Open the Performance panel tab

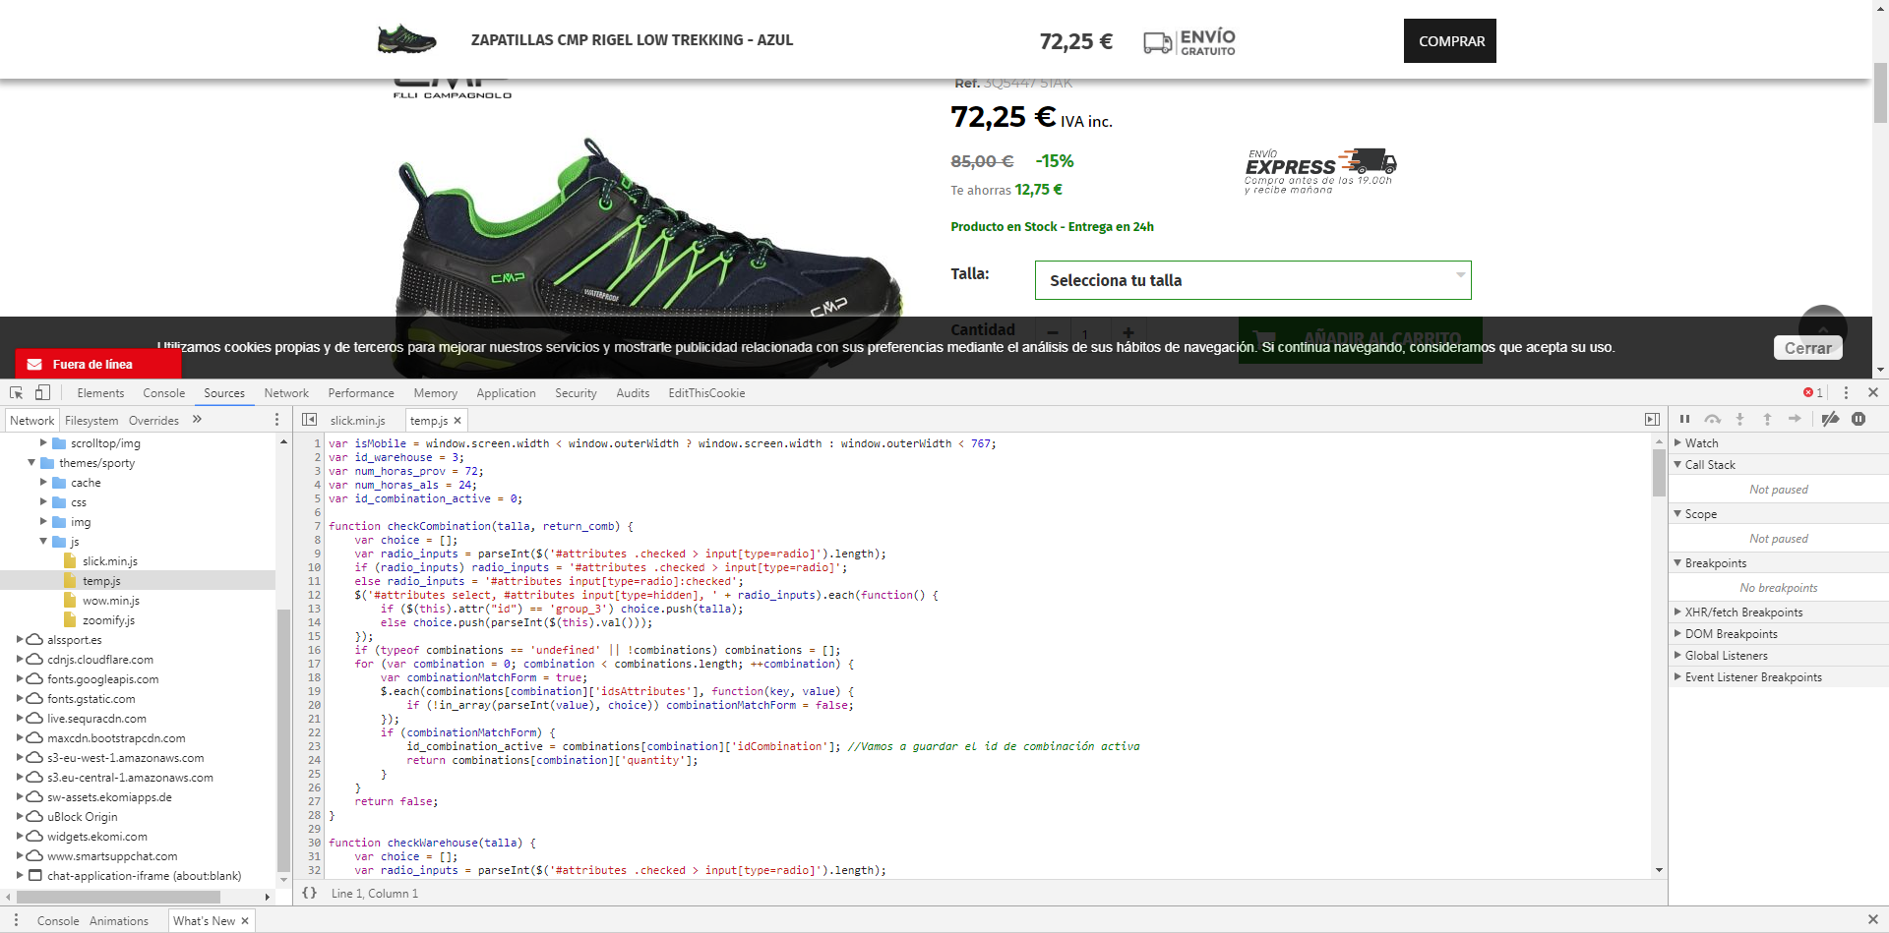pyautogui.click(x=361, y=393)
